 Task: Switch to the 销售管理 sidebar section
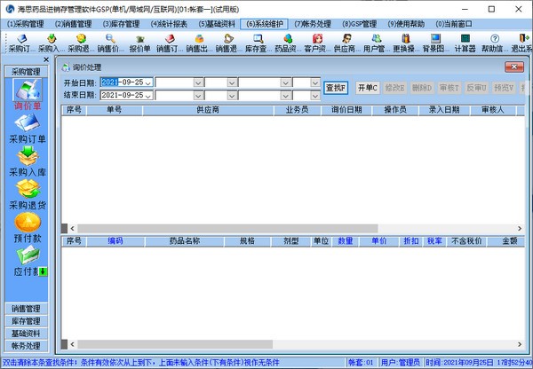[x=26, y=308]
